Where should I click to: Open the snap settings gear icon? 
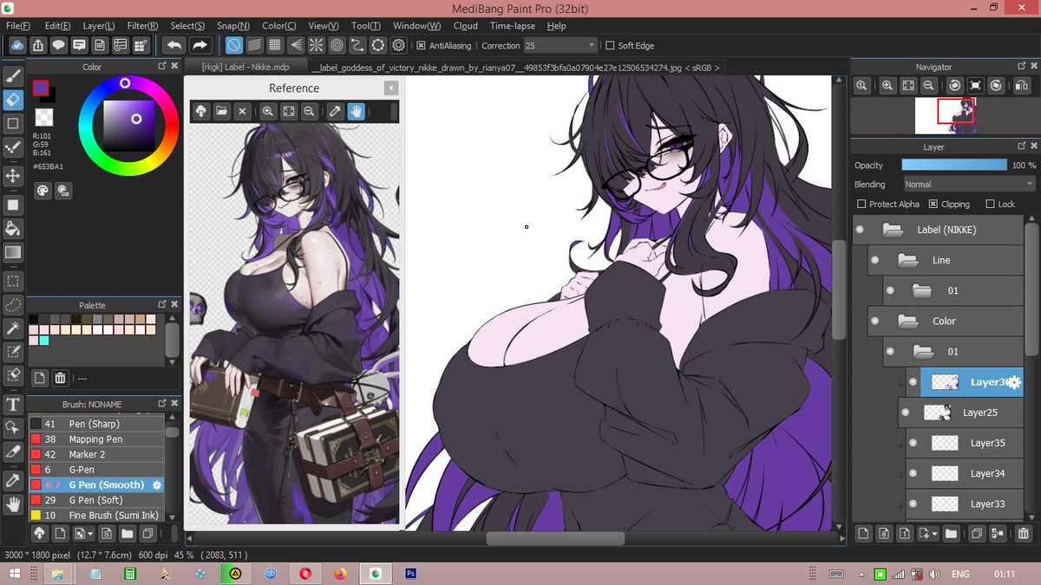tap(398, 45)
